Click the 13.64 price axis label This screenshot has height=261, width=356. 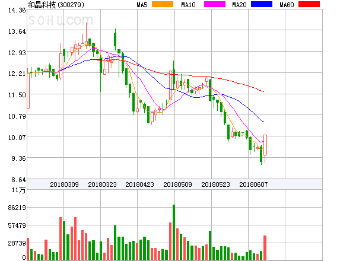click(17, 31)
